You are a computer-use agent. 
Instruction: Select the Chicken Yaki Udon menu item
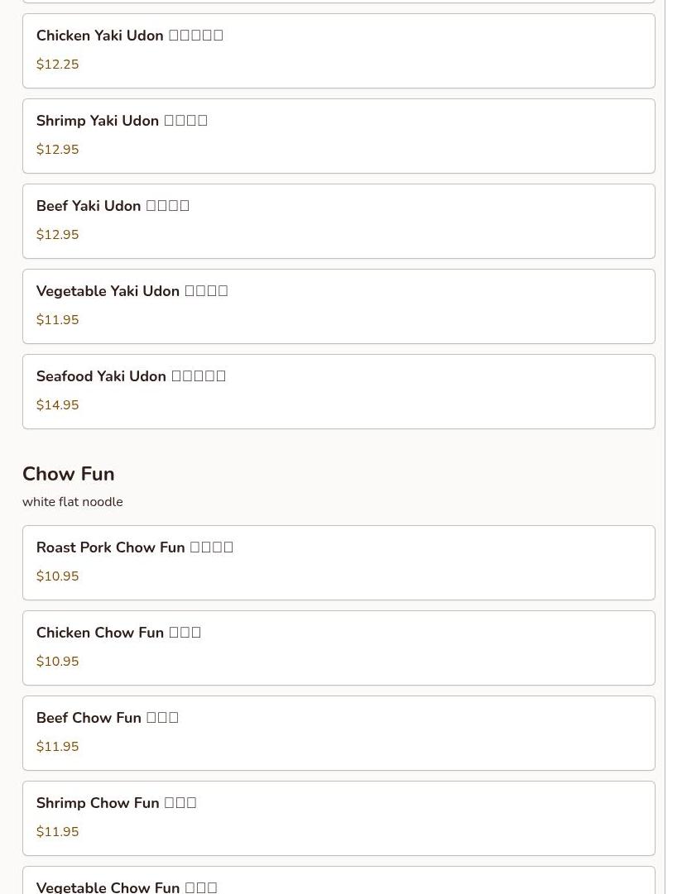pos(339,50)
